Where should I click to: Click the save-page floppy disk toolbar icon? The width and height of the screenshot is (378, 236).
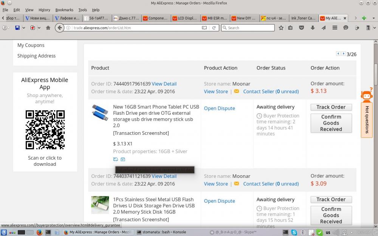17,28
